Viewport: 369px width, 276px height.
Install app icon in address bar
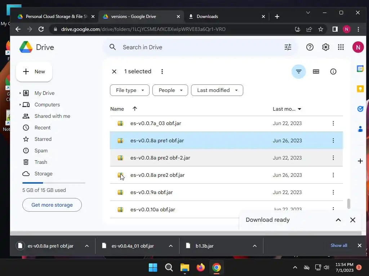(x=297, y=29)
